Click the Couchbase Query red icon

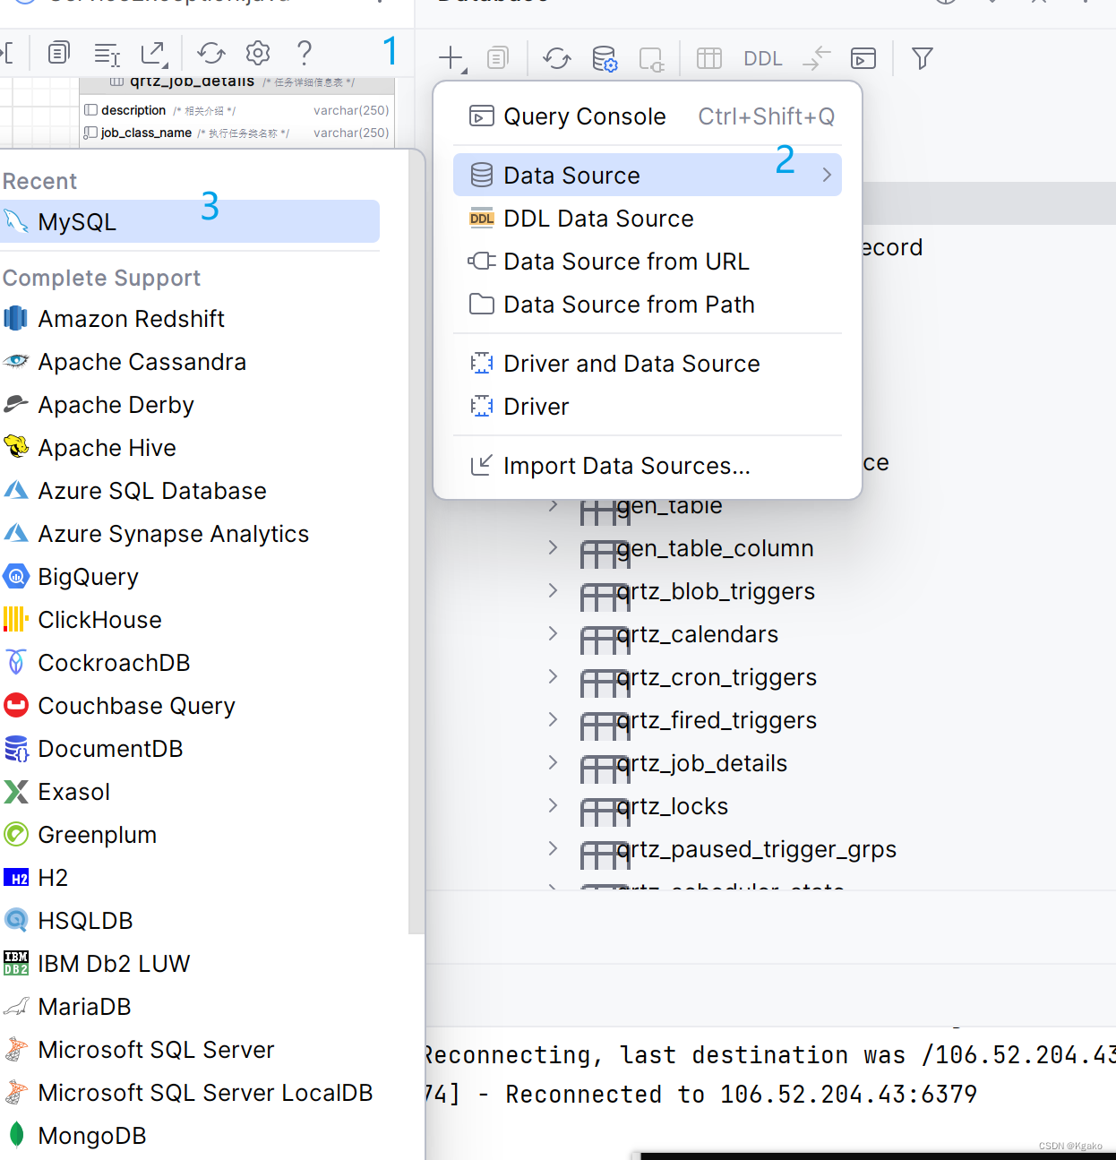(16, 705)
